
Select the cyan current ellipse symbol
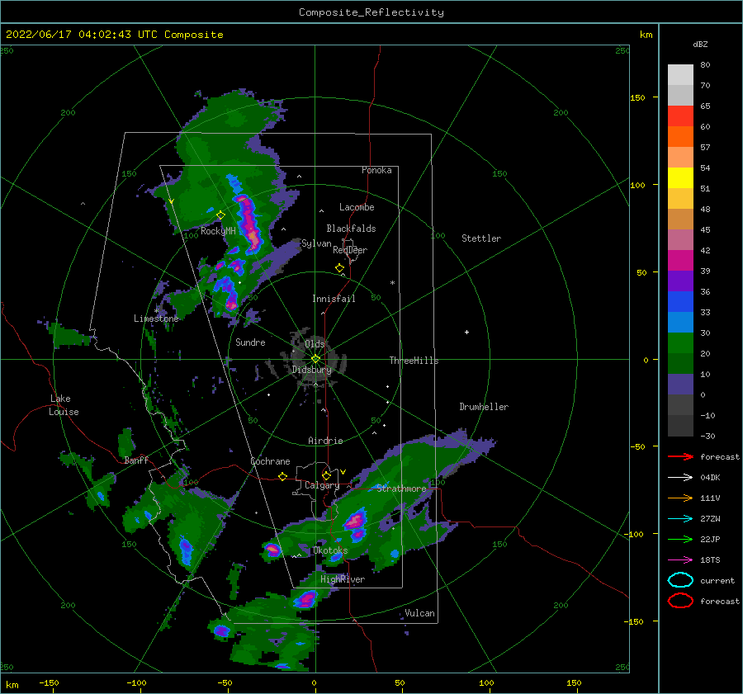click(x=680, y=580)
